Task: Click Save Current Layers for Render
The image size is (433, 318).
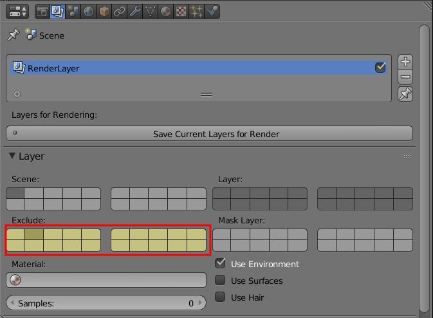Action: [x=209, y=134]
